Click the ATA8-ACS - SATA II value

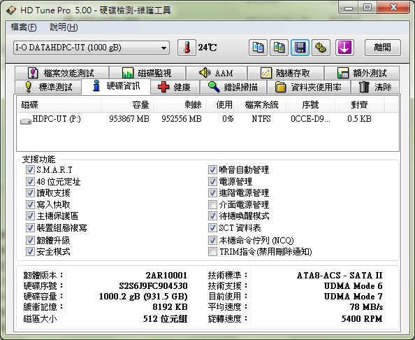340,276
